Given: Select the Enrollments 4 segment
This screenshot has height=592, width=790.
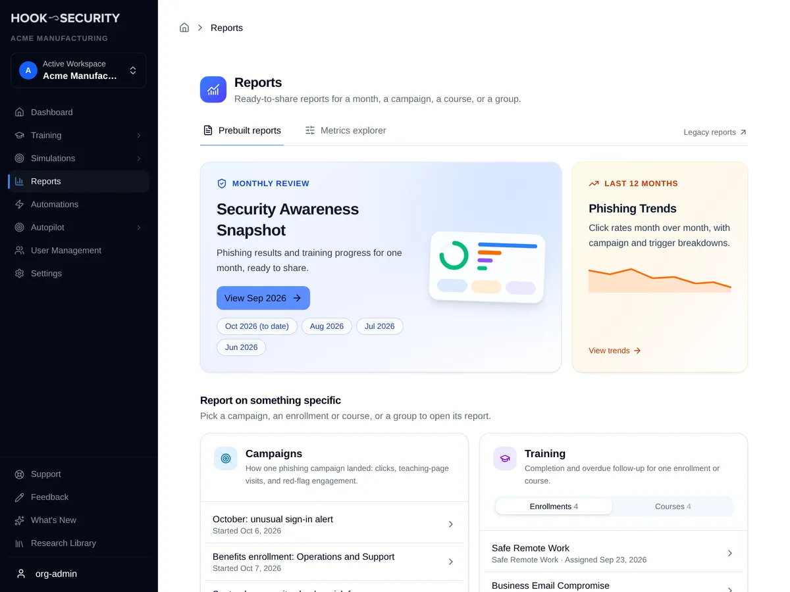Looking at the screenshot, I should [x=554, y=506].
